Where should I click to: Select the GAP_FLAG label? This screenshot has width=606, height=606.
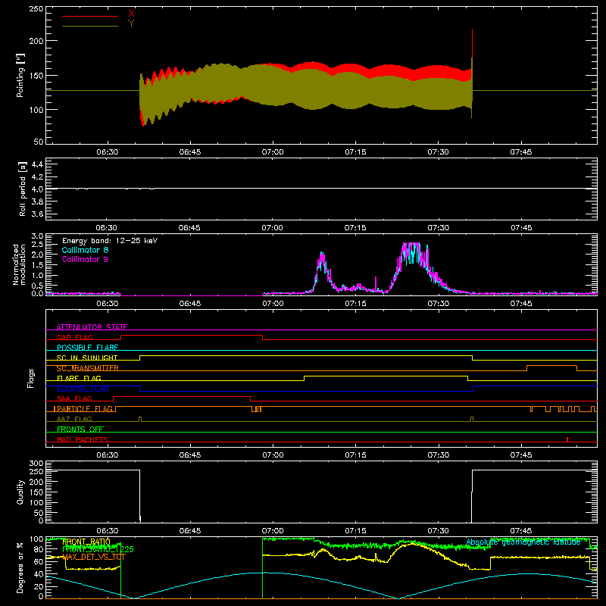tap(74, 337)
